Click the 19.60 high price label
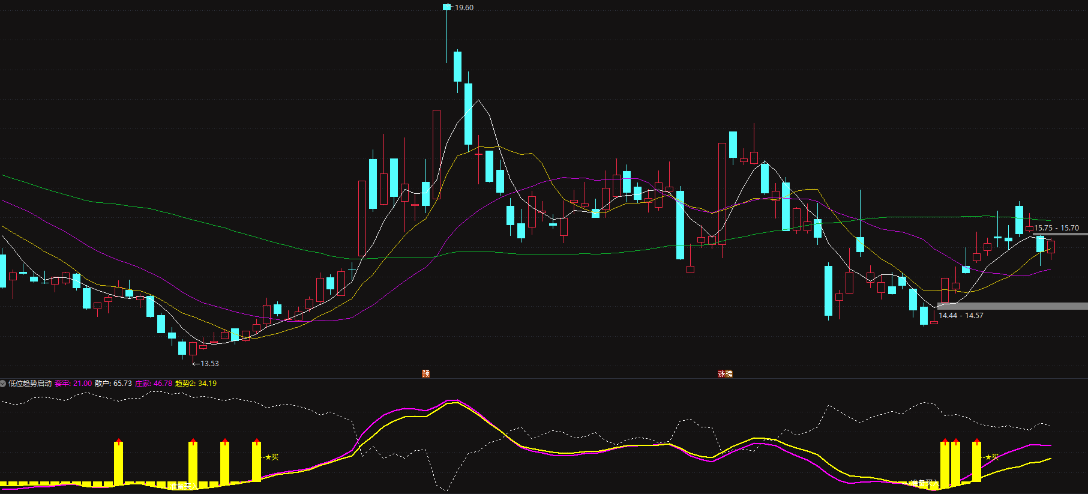The image size is (1088, 494). click(x=463, y=8)
